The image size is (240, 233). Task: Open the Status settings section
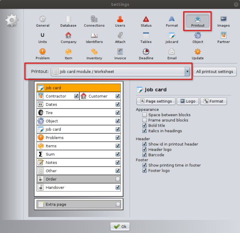146,22
